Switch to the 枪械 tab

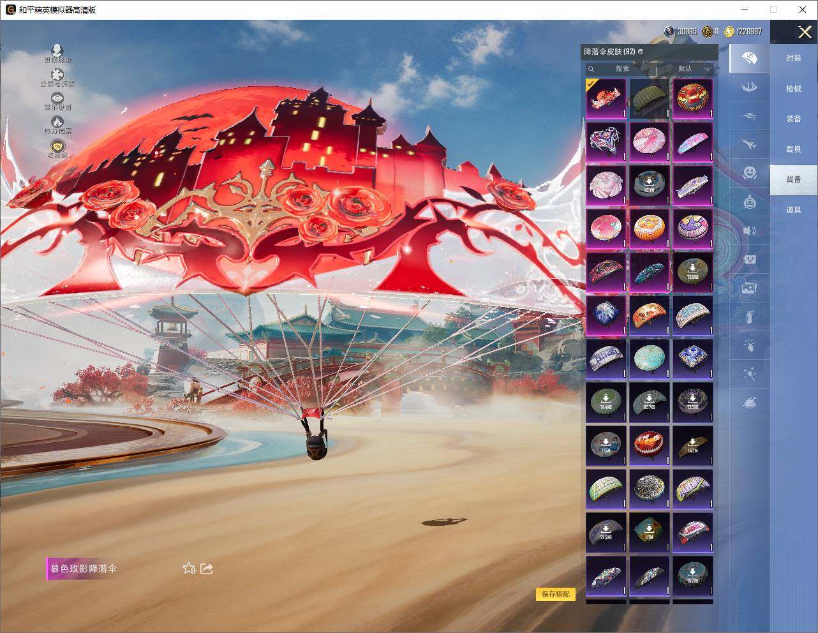tap(793, 89)
